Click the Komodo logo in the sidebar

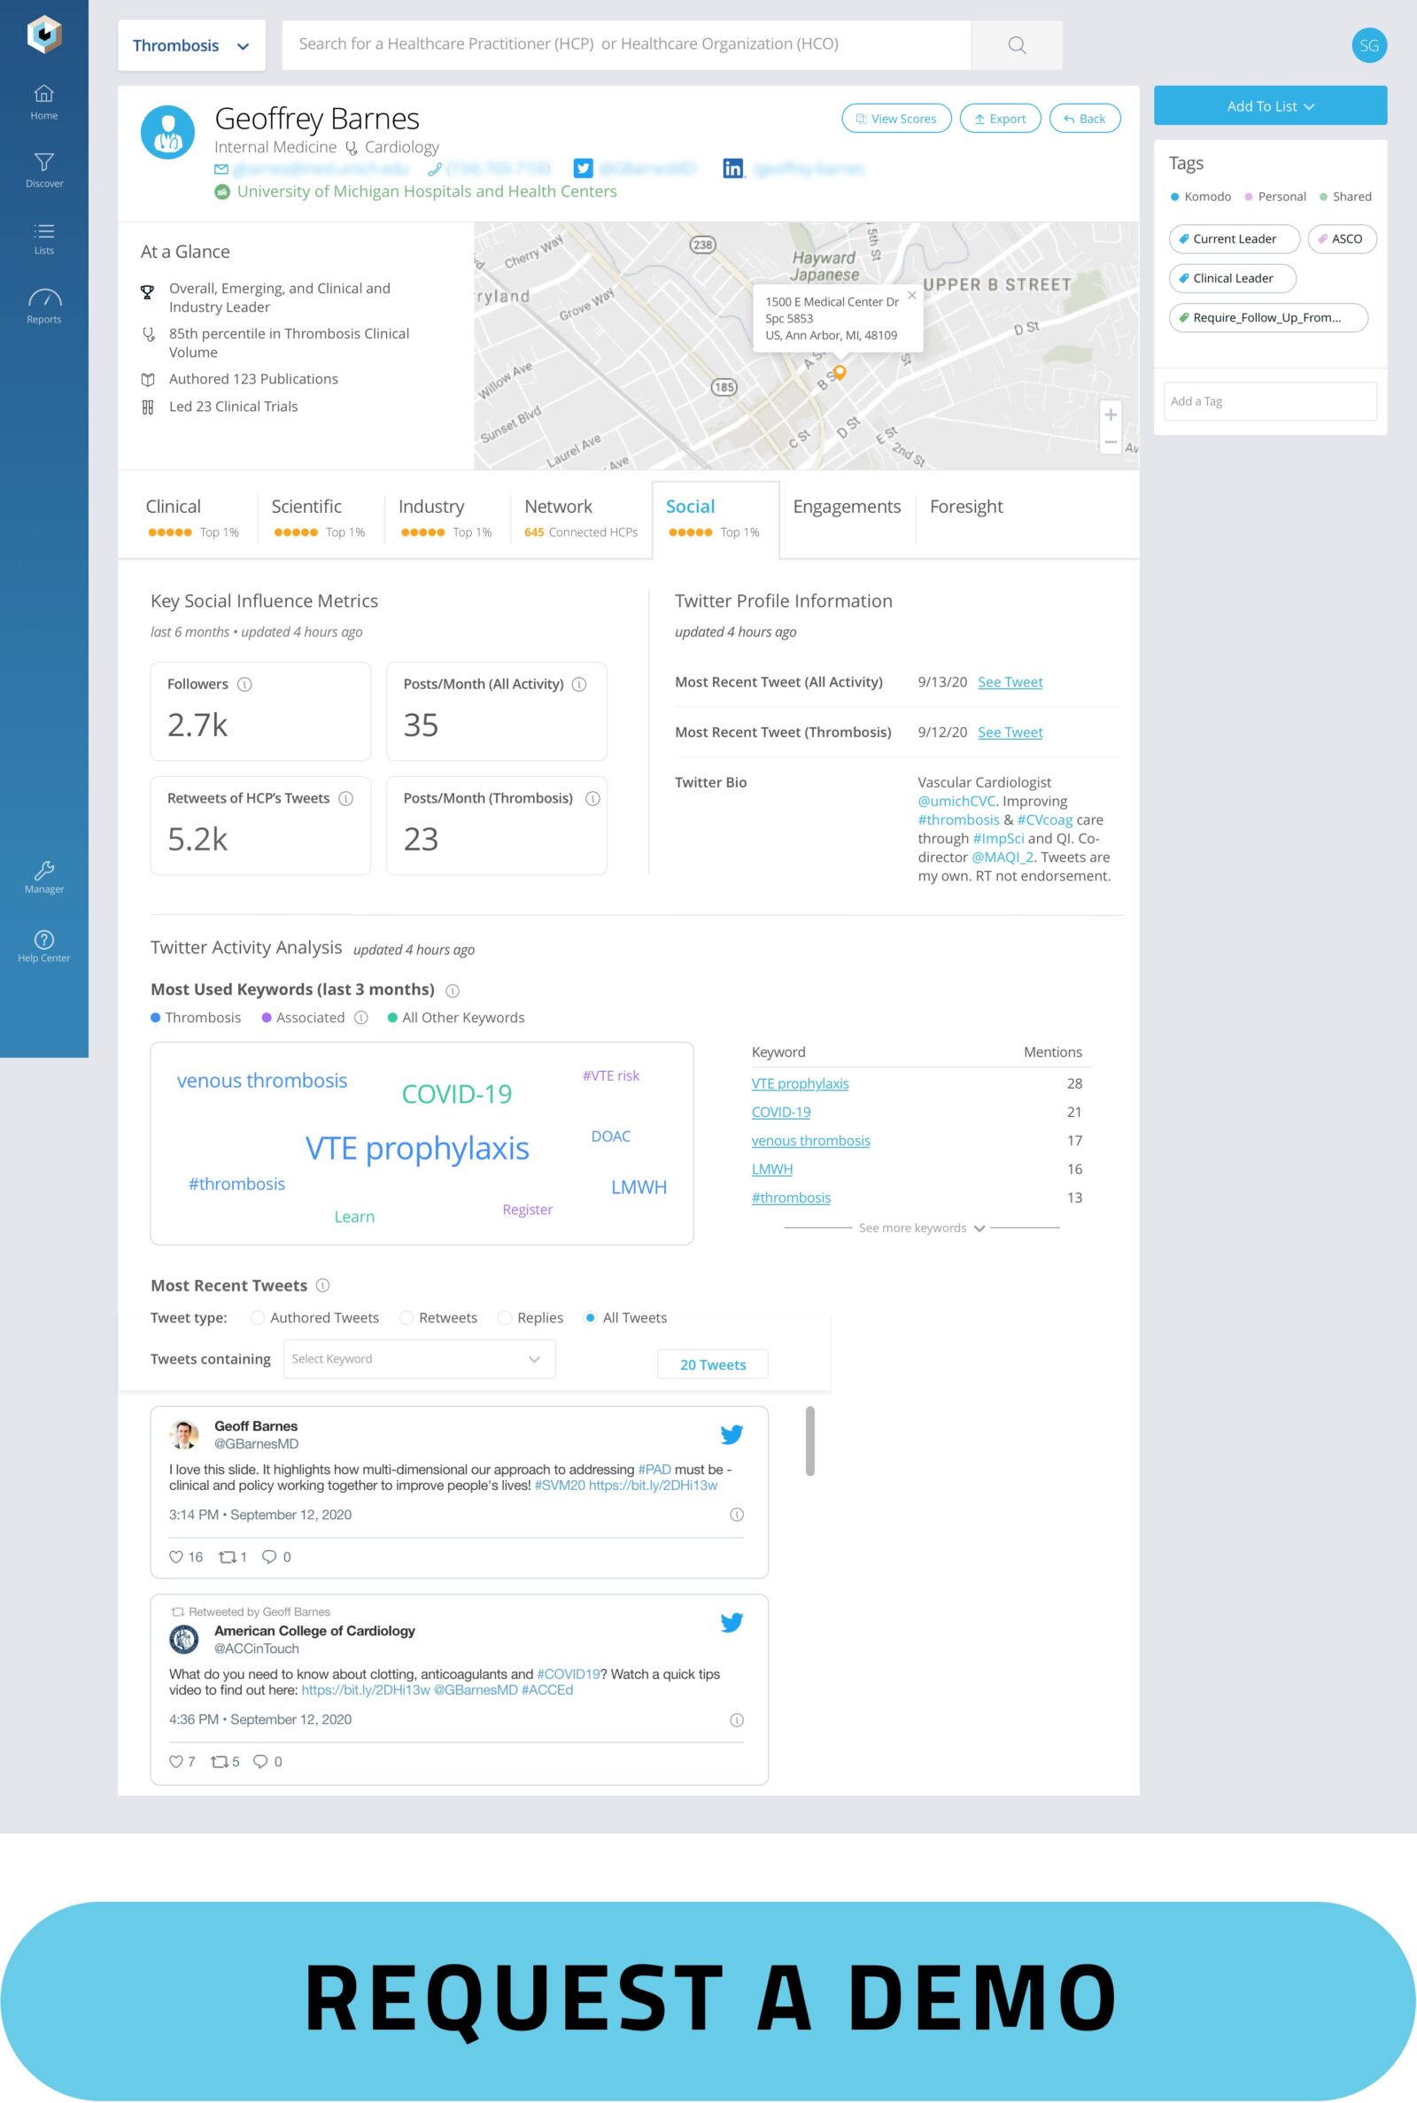[44, 35]
